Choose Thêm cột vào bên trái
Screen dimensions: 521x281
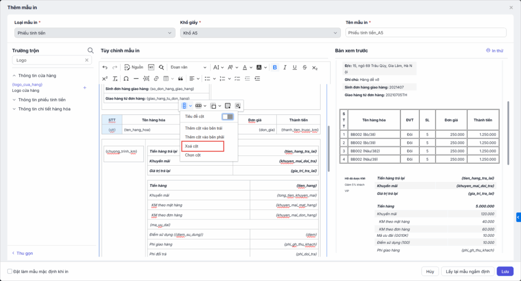(204, 128)
